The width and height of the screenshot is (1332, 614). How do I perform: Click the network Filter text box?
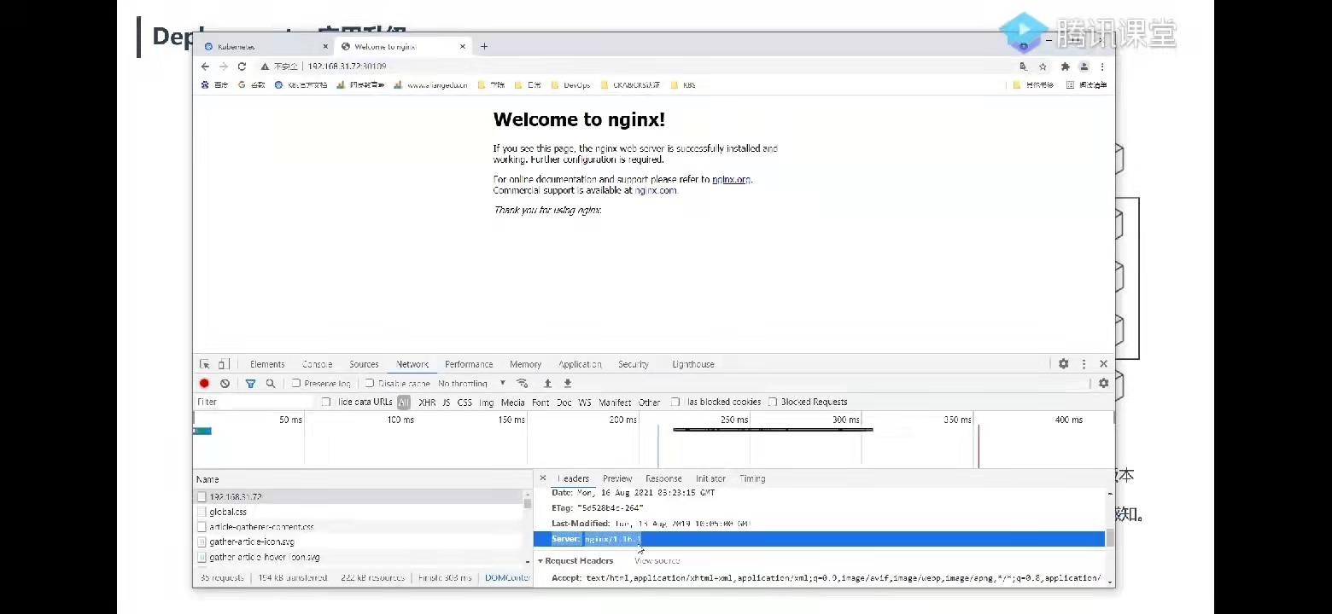[254, 402]
